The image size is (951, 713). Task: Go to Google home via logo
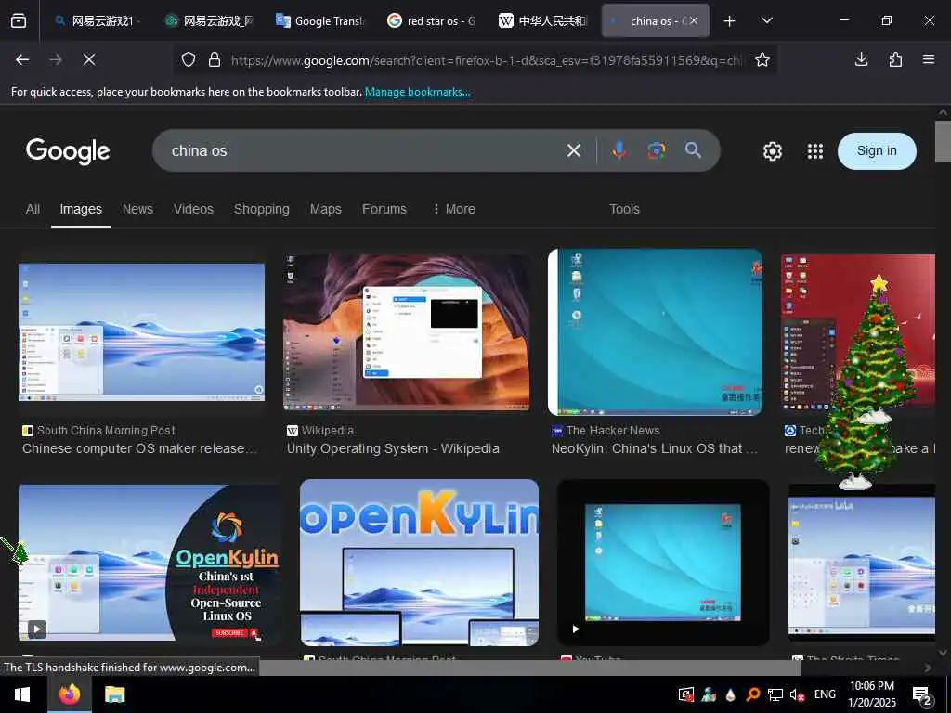tap(68, 151)
